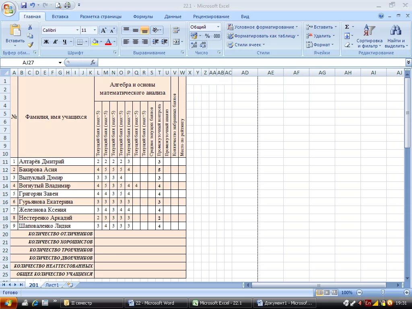The height and width of the screenshot is (309, 412).
Task: Select column header AD
Action: pyautogui.click(x=245, y=72)
